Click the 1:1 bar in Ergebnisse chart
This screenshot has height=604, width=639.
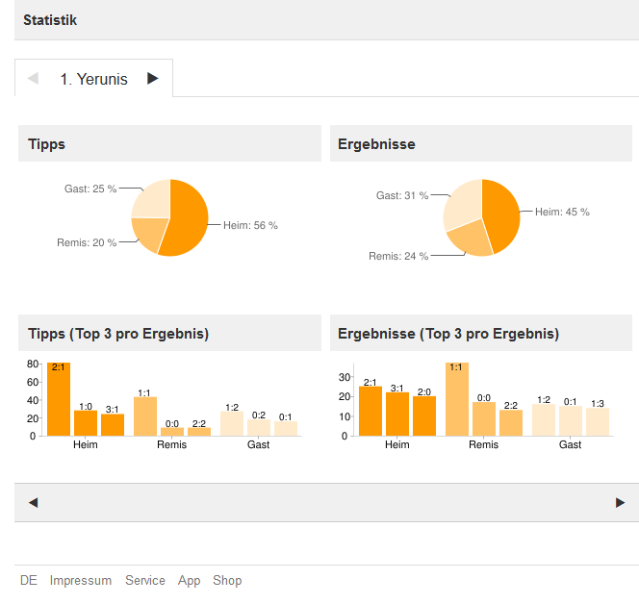[457, 400]
